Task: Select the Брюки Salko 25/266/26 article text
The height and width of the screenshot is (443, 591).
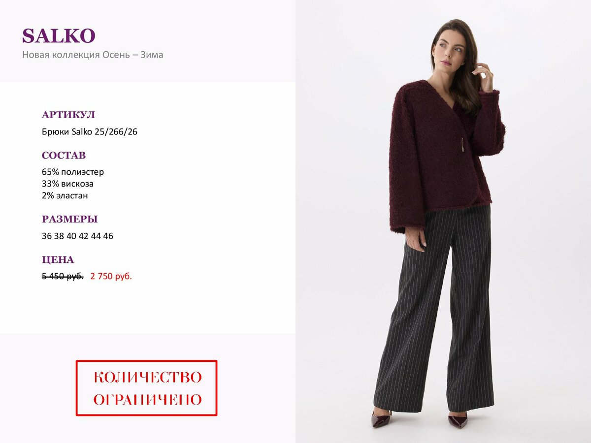Action: 90,132
